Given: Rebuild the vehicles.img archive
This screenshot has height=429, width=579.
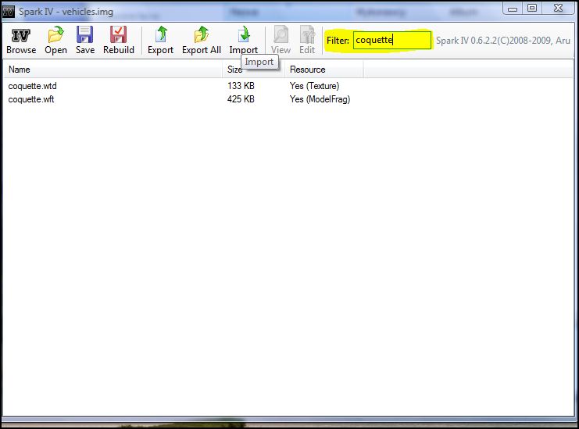Looking at the screenshot, I should point(119,40).
